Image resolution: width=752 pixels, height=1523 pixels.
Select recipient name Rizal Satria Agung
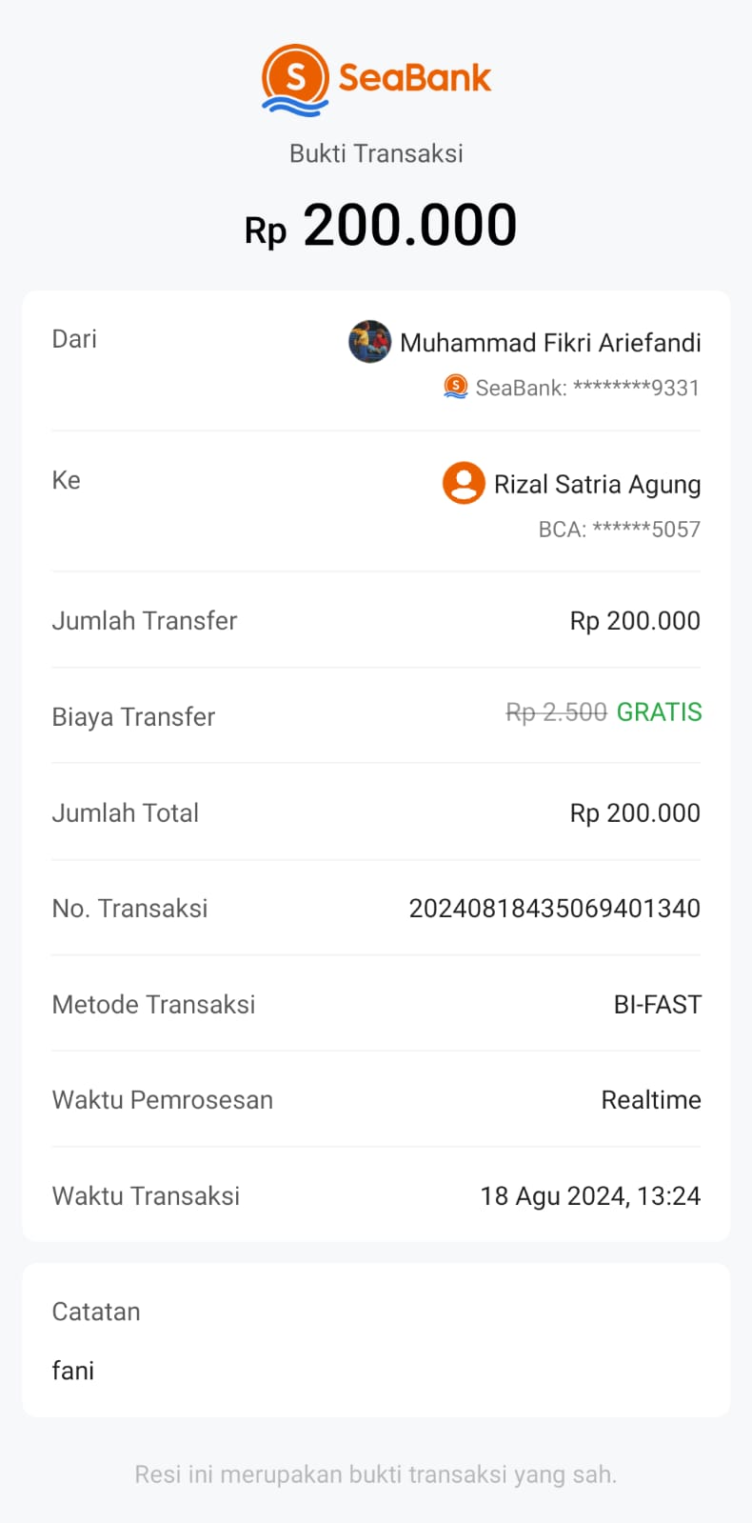(597, 485)
